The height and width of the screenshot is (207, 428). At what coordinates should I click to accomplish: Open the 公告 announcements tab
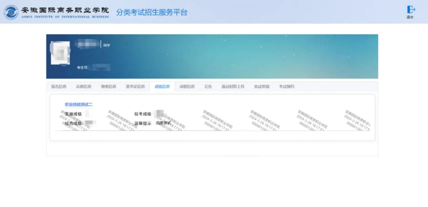click(x=208, y=86)
